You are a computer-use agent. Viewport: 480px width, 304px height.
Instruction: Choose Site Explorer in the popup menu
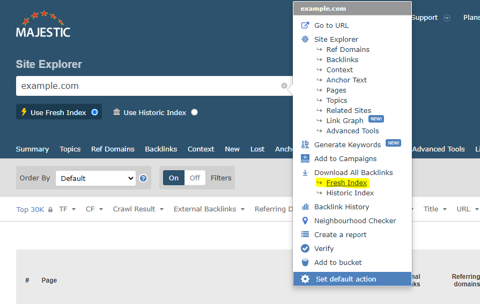336,39
